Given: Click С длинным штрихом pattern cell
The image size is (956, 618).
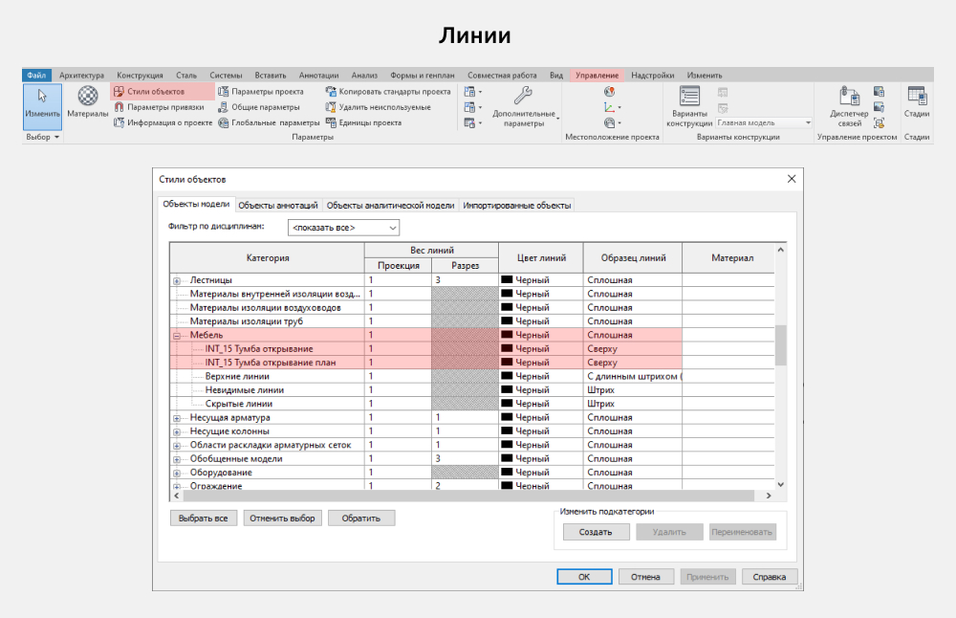Looking at the screenshot, I should (632, 376).
